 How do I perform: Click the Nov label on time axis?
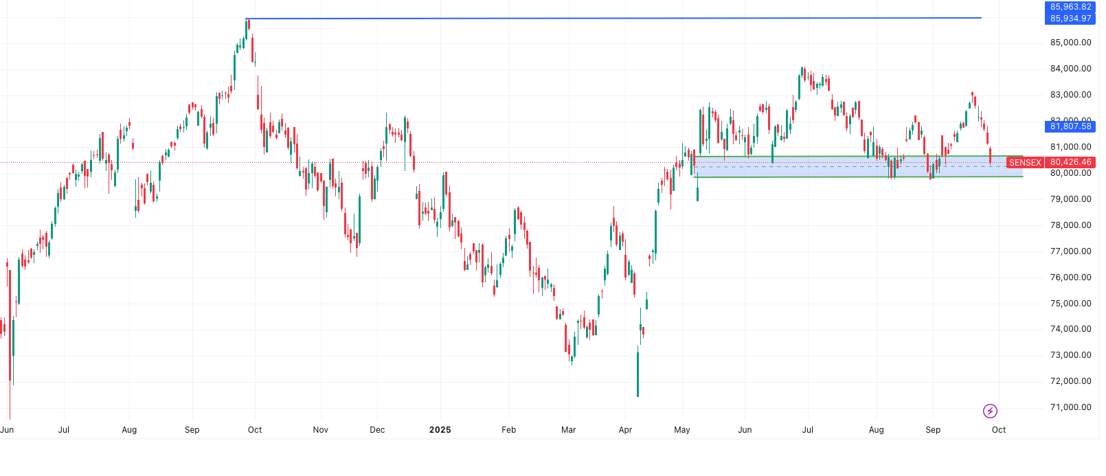point(320,430)
